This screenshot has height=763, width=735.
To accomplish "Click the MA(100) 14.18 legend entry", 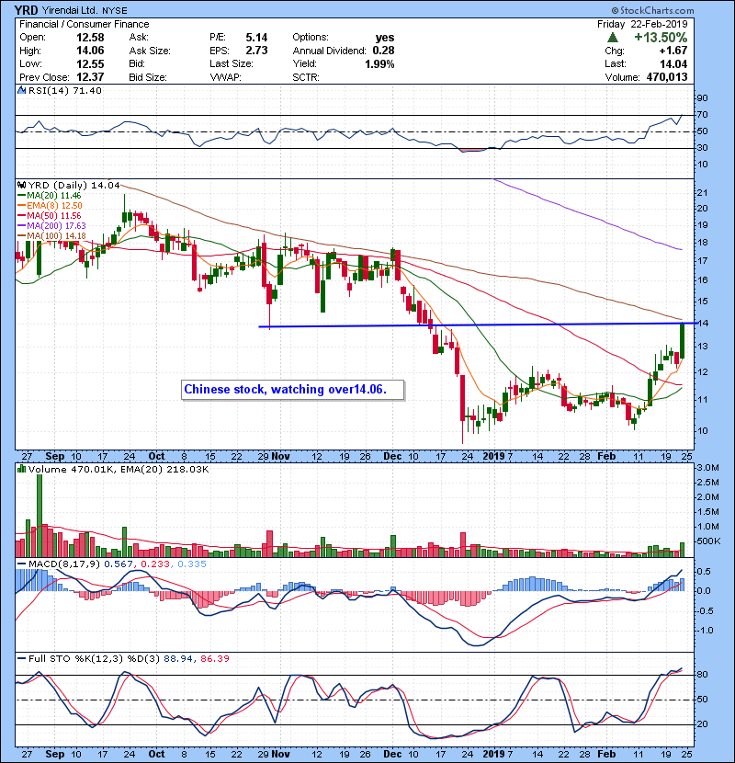I will 51,236.
